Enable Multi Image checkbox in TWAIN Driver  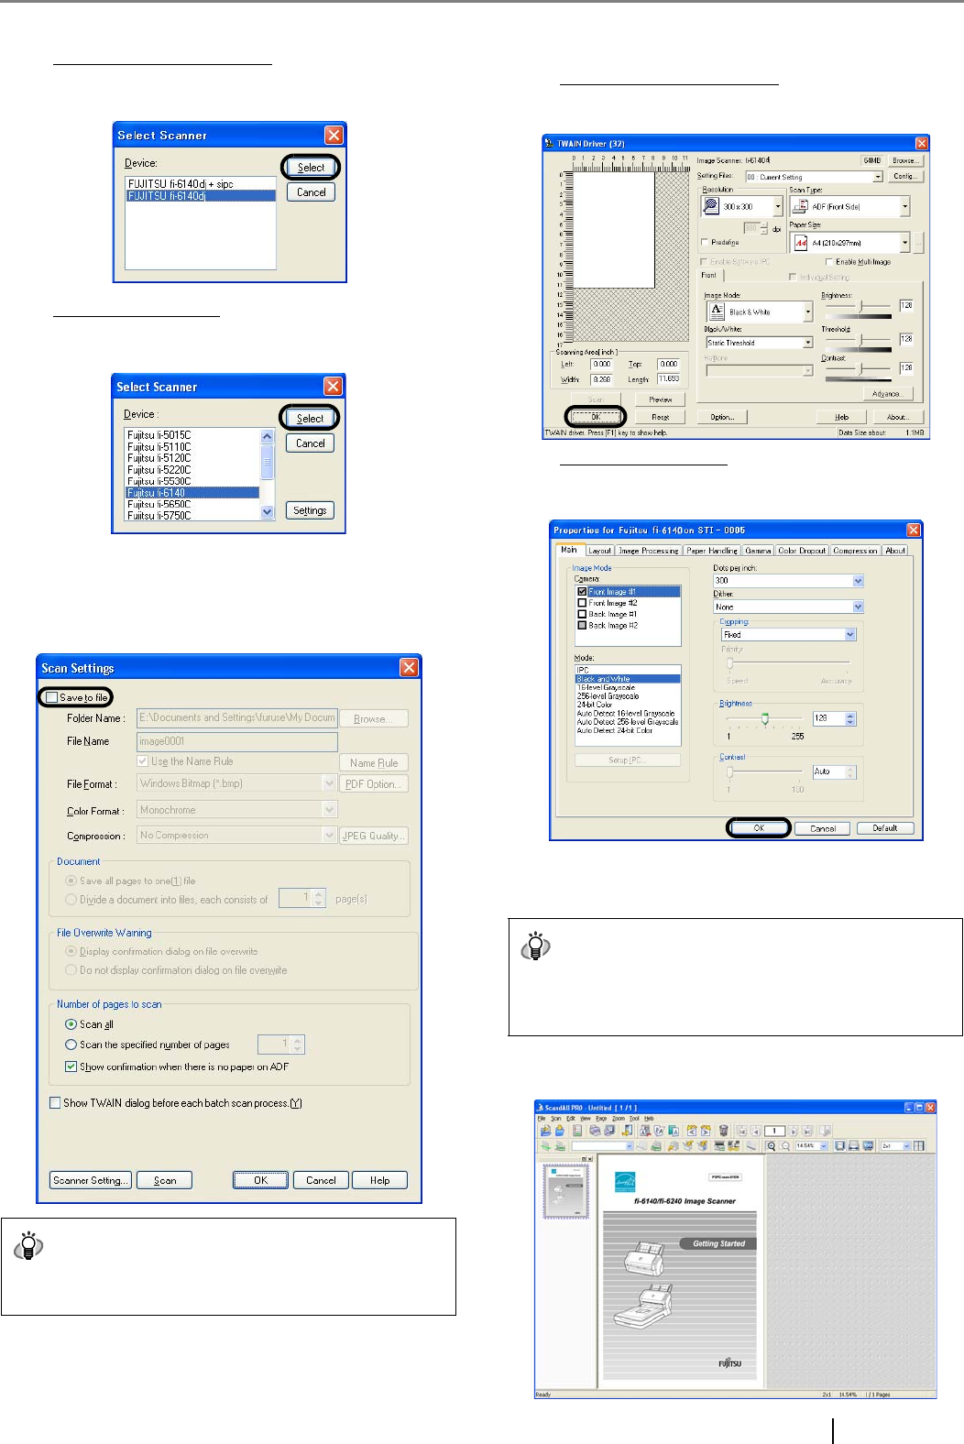(828, 262)
